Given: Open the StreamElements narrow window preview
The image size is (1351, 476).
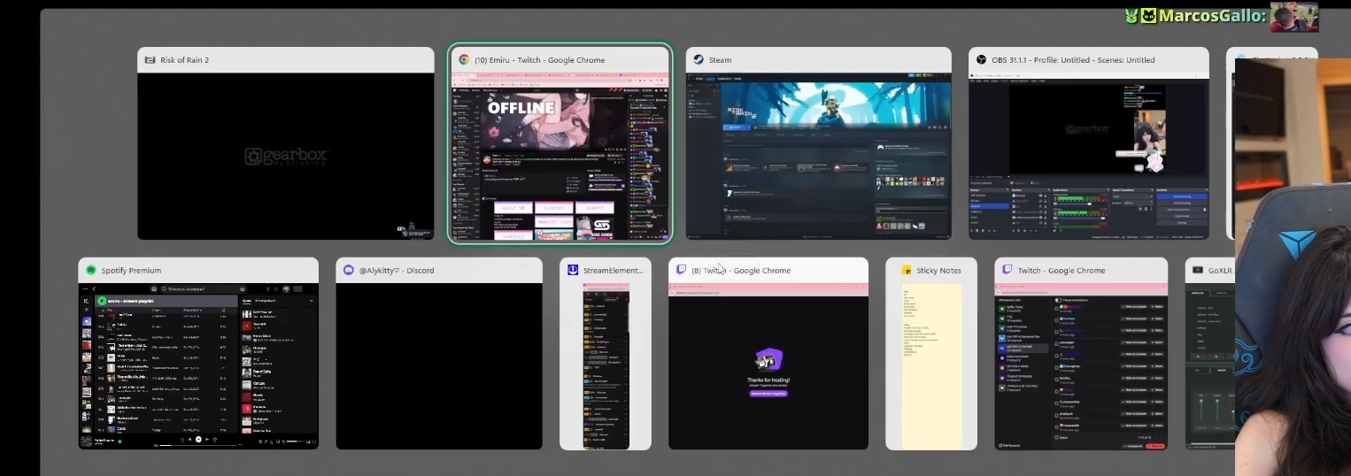Looking at the screenshot, I should click(606, 366).
